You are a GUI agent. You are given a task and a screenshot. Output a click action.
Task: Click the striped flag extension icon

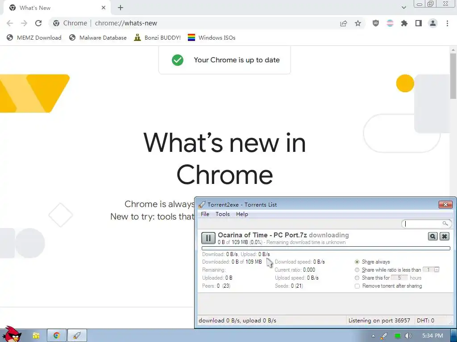390,23
